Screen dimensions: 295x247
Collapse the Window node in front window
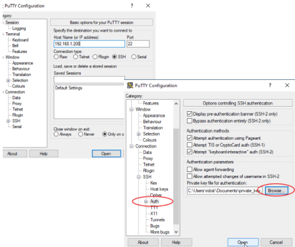click(131, 110)
